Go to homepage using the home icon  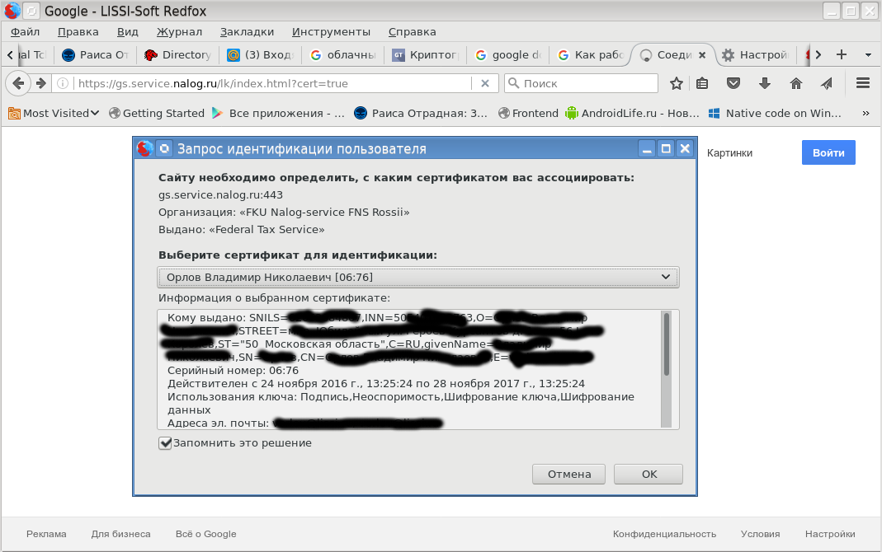click(795, 82)
